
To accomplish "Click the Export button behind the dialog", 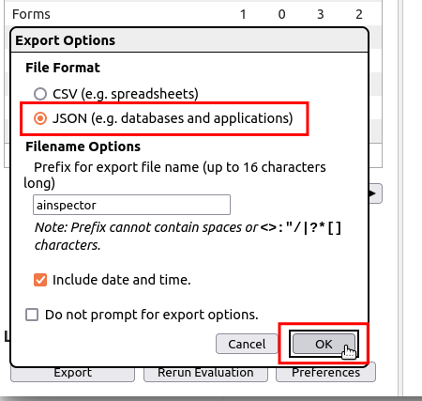I will click(x=72, y=374).
